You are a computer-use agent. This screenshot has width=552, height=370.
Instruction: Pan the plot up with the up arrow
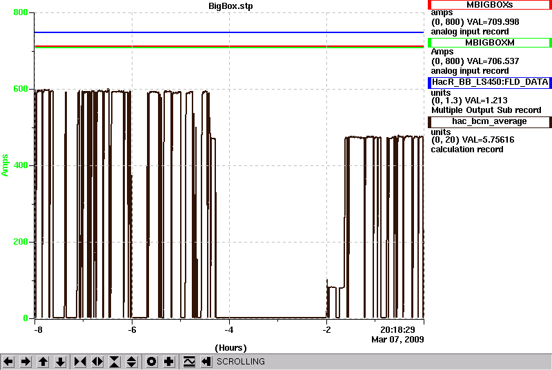[43, 362]
